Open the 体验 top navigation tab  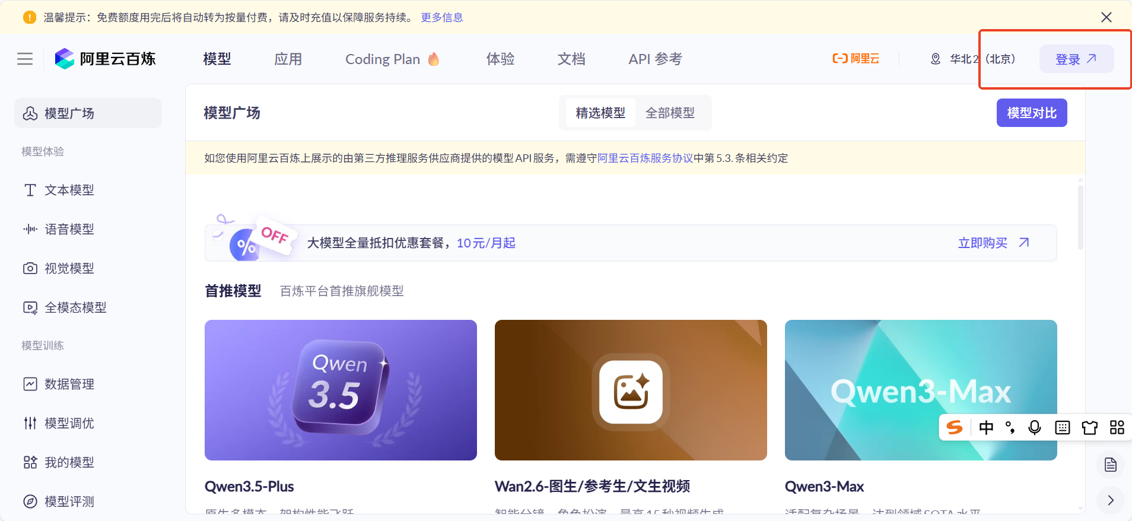pos(500,59)
